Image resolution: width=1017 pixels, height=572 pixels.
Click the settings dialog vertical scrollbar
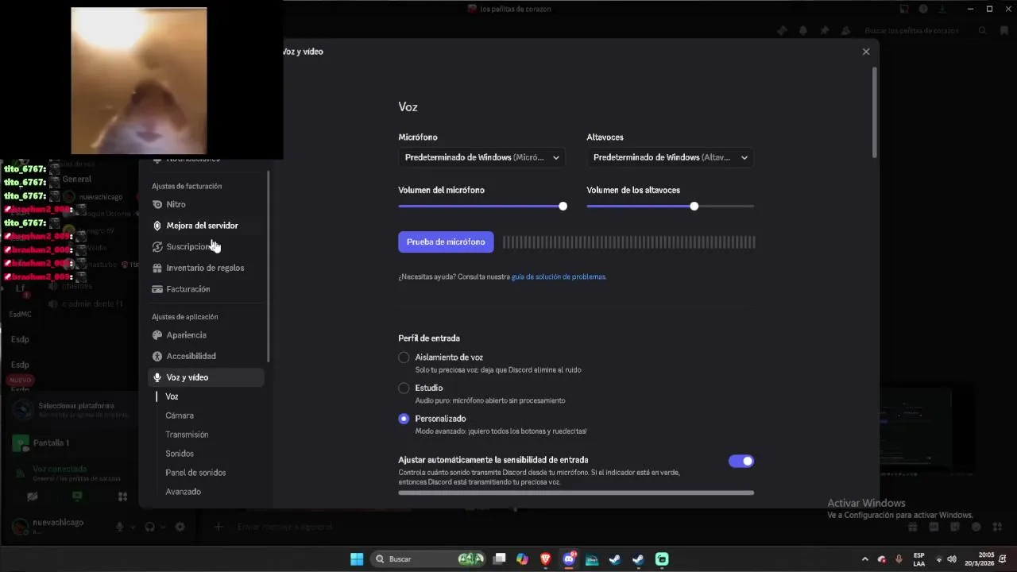875,113
